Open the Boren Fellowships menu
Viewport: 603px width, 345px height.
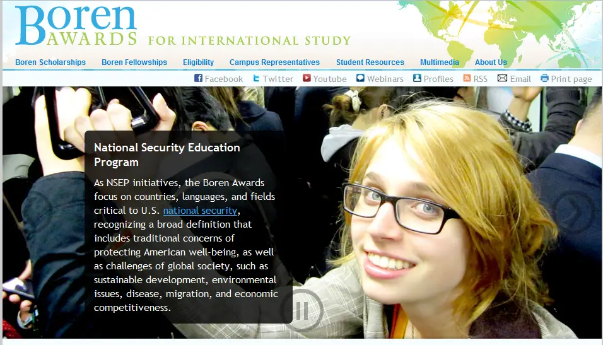134,62
